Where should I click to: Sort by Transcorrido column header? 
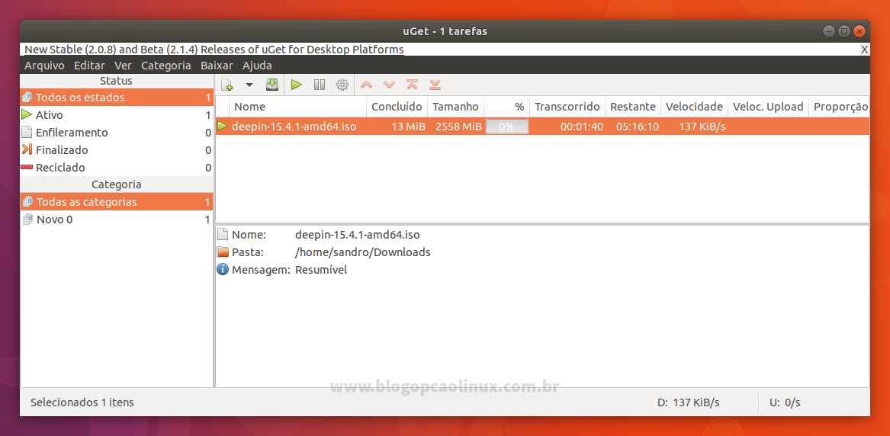[567, 107]
